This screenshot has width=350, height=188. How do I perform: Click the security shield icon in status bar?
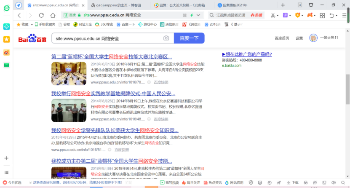pyautogui.click(x=251, y=183)
